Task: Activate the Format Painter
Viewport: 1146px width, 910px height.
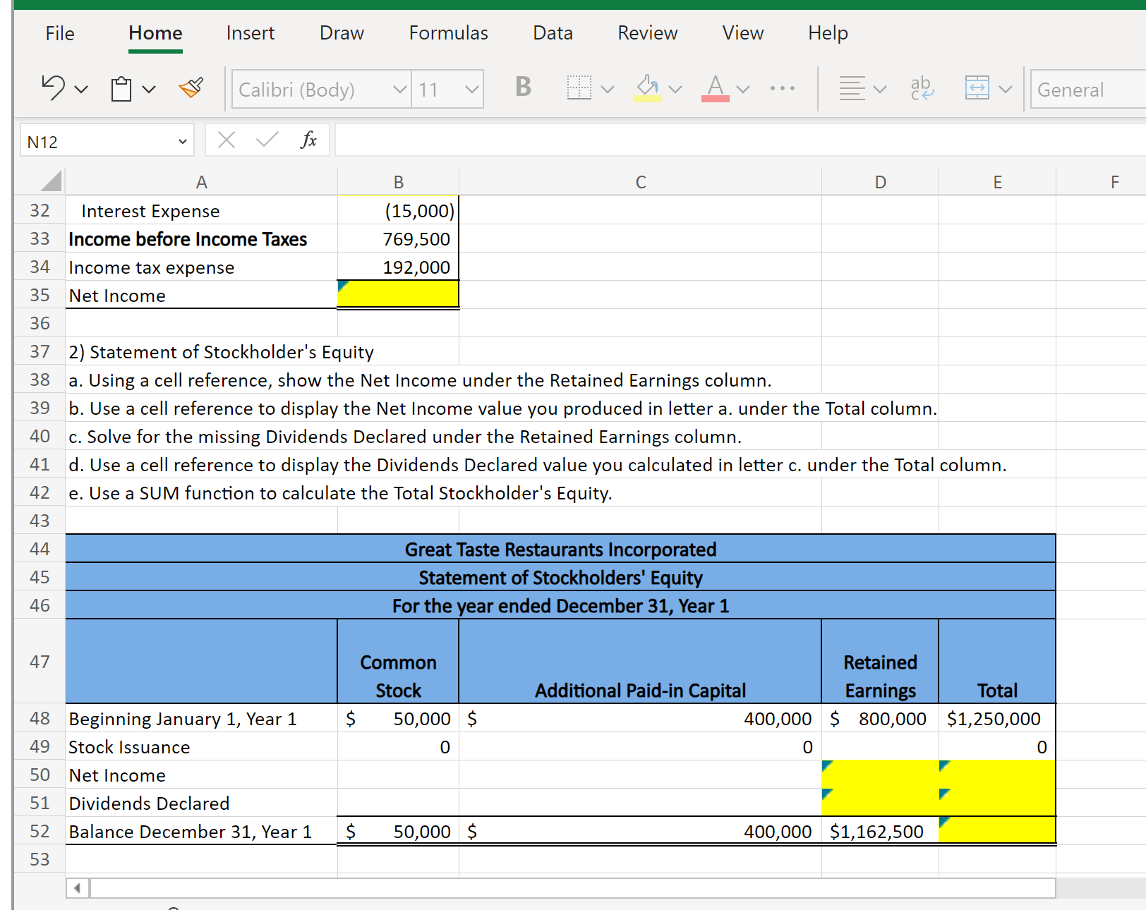Action: [x=191, y=87]
